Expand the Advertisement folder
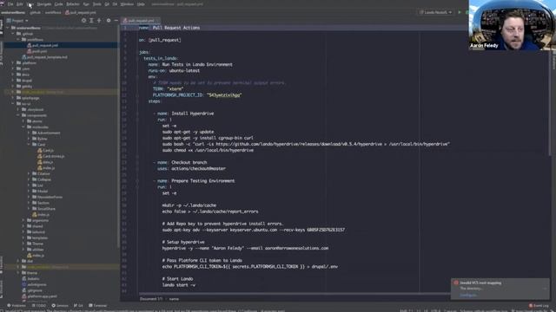The height and width of the screenshot is (312, 556). click(x=29, y=133)
